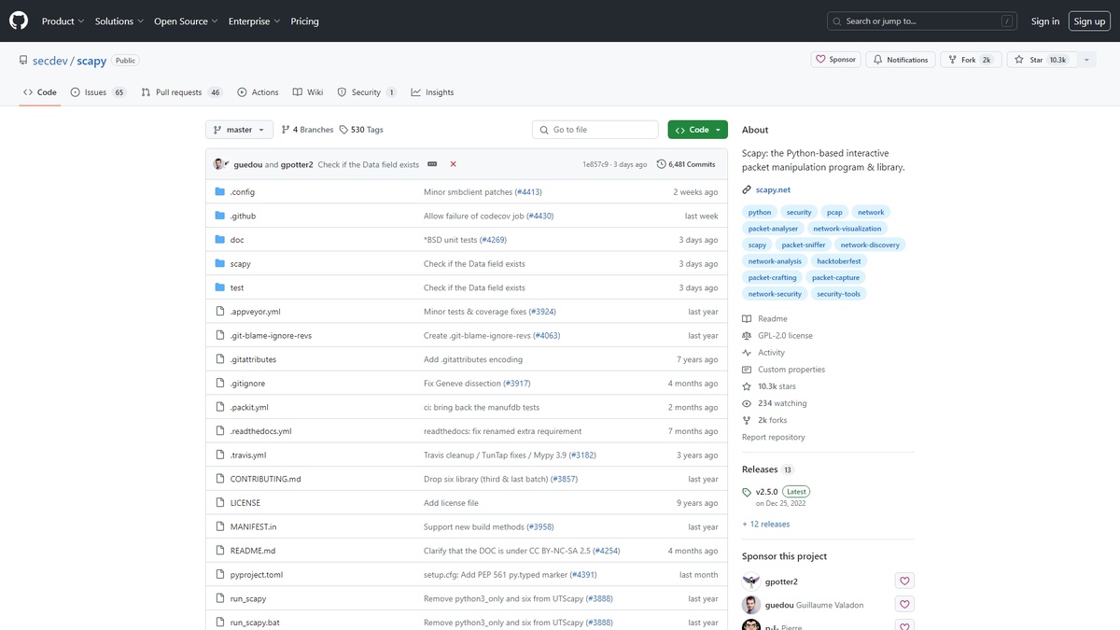Open the pyproject.toml file
The image size is (1120, 630).
click(257, 575)
